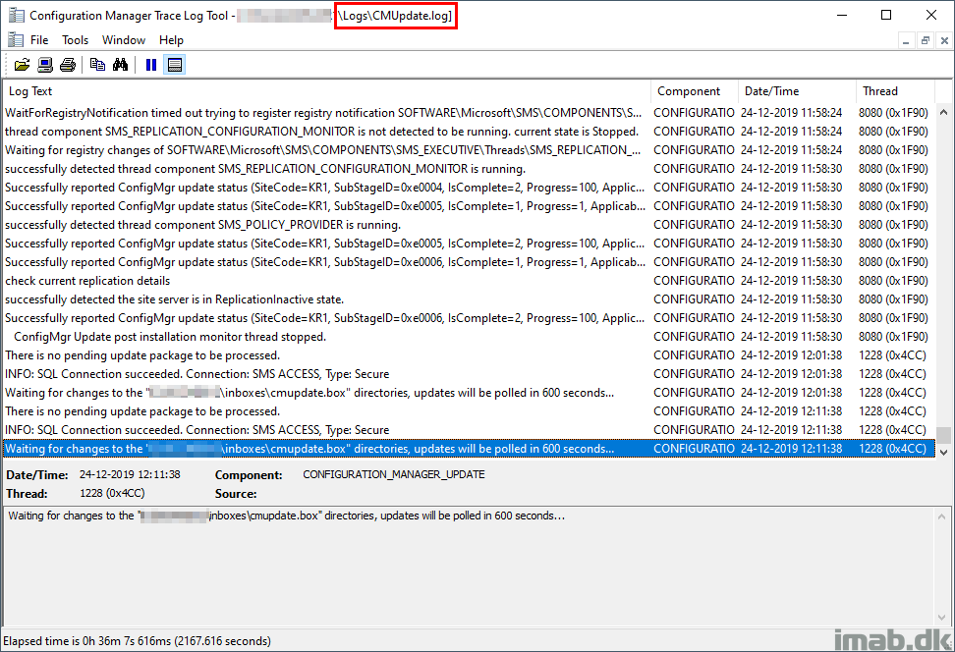Open the Window menu
This screenshot has width=955, height=652.
click(124, 40)
